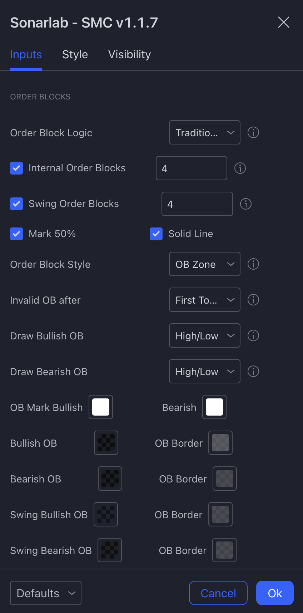Switch to the Style tab
Screen dimensions: 303x613
coord(75,54)
